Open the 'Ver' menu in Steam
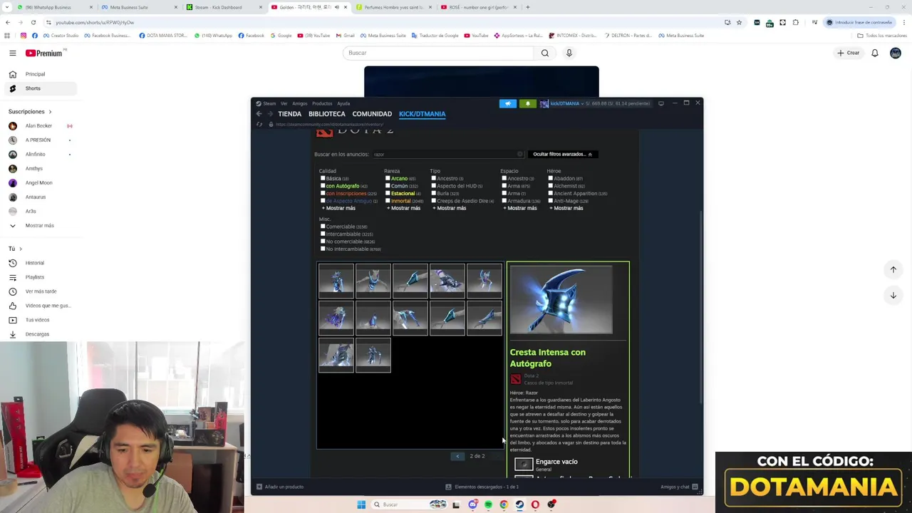 tap(284, 103)
